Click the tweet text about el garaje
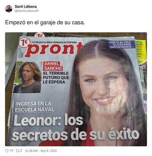Screen dimensions: 152x156 (x=45, y=22)
